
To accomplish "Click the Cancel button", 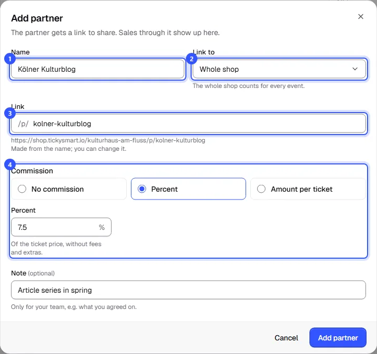I will (x=286, y=338).
